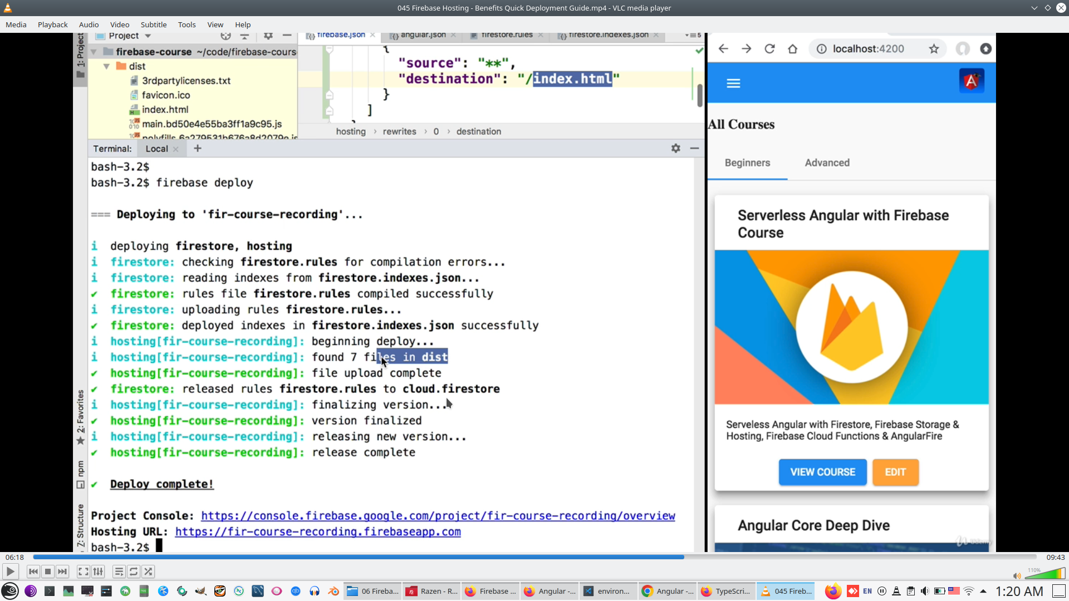Toggle fullscreen video mode

(x=83, y=572)
